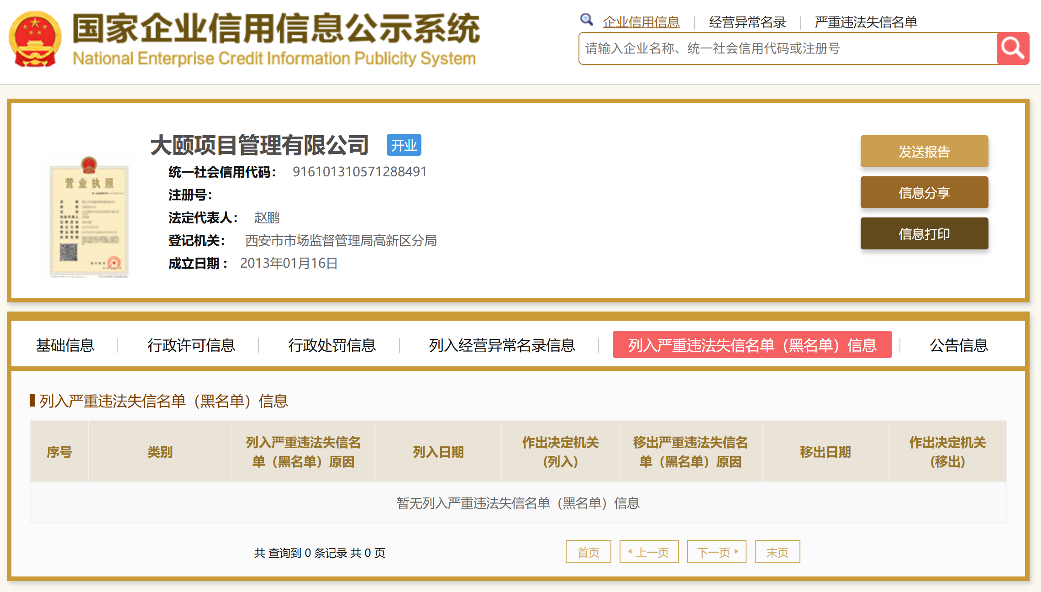
Task: Select 经营异常名录 search category
Action: (747, 22)
